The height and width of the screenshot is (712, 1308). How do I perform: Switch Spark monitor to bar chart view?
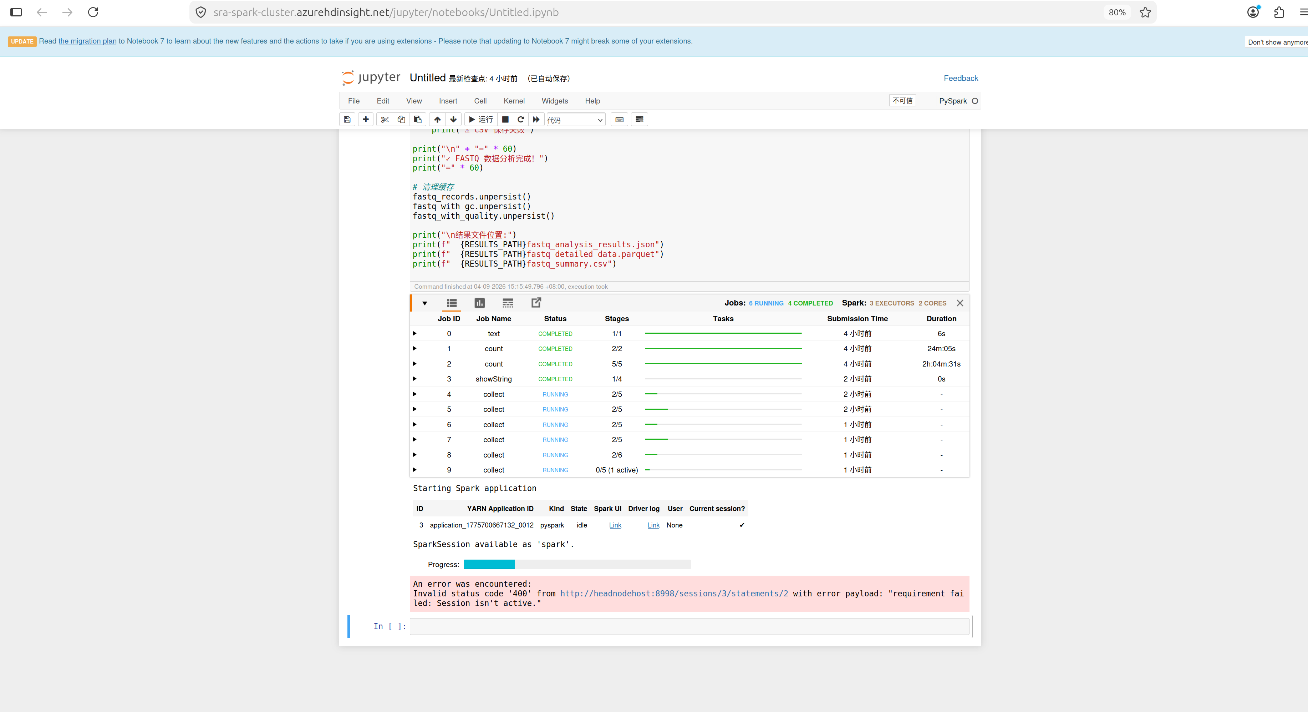[x=480, y=303]
